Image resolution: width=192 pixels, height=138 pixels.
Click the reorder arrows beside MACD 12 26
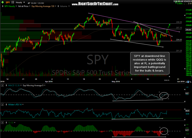coord(6,85)
